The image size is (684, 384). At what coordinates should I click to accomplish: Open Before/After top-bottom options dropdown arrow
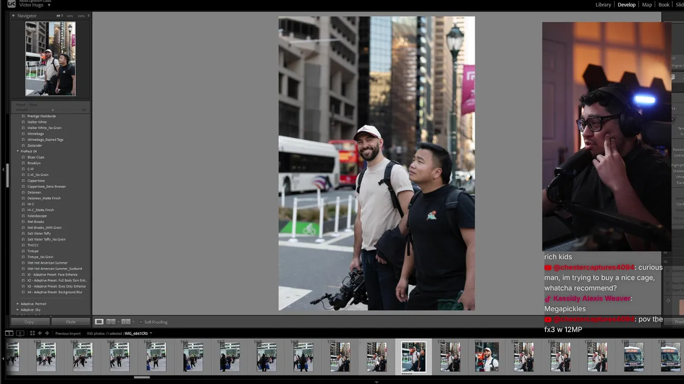(x=133, y=322)
